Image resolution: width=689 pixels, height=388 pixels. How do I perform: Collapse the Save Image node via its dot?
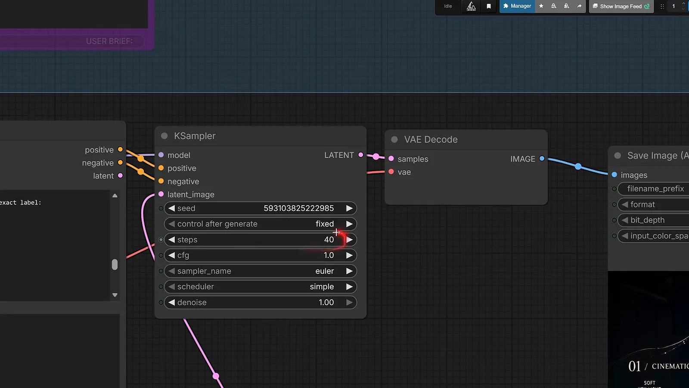618,156
